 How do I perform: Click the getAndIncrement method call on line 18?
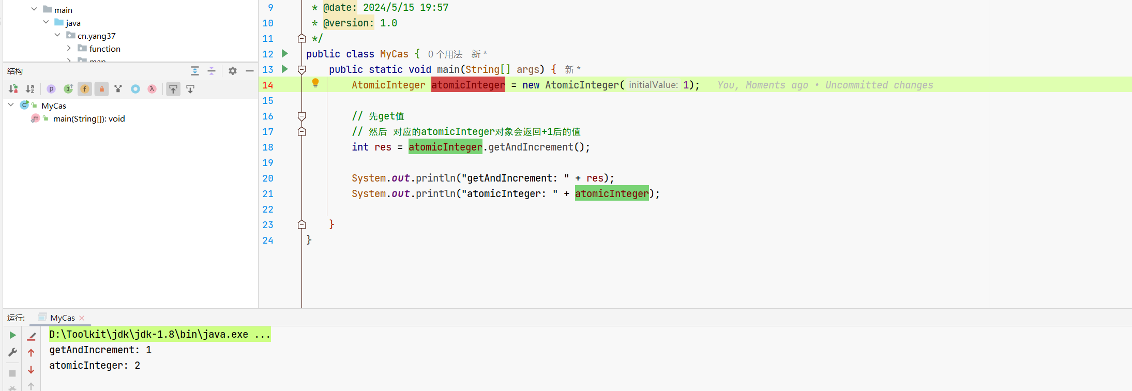pyautogui.click(x=531, y=147)
